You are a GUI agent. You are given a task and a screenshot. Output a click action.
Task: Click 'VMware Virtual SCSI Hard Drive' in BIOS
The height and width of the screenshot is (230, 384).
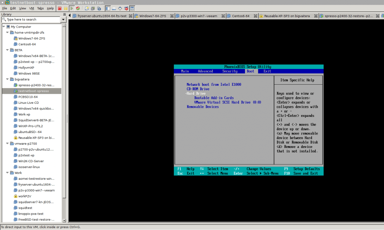click(x=228, y=102)
